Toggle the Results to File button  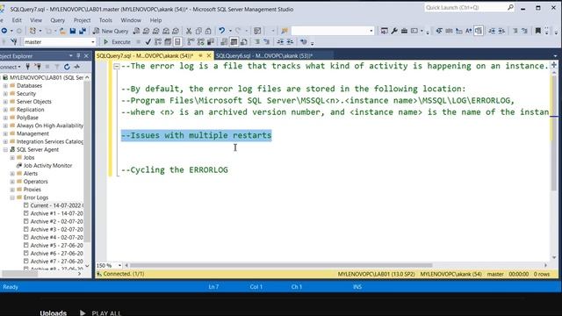click(244, 42)
